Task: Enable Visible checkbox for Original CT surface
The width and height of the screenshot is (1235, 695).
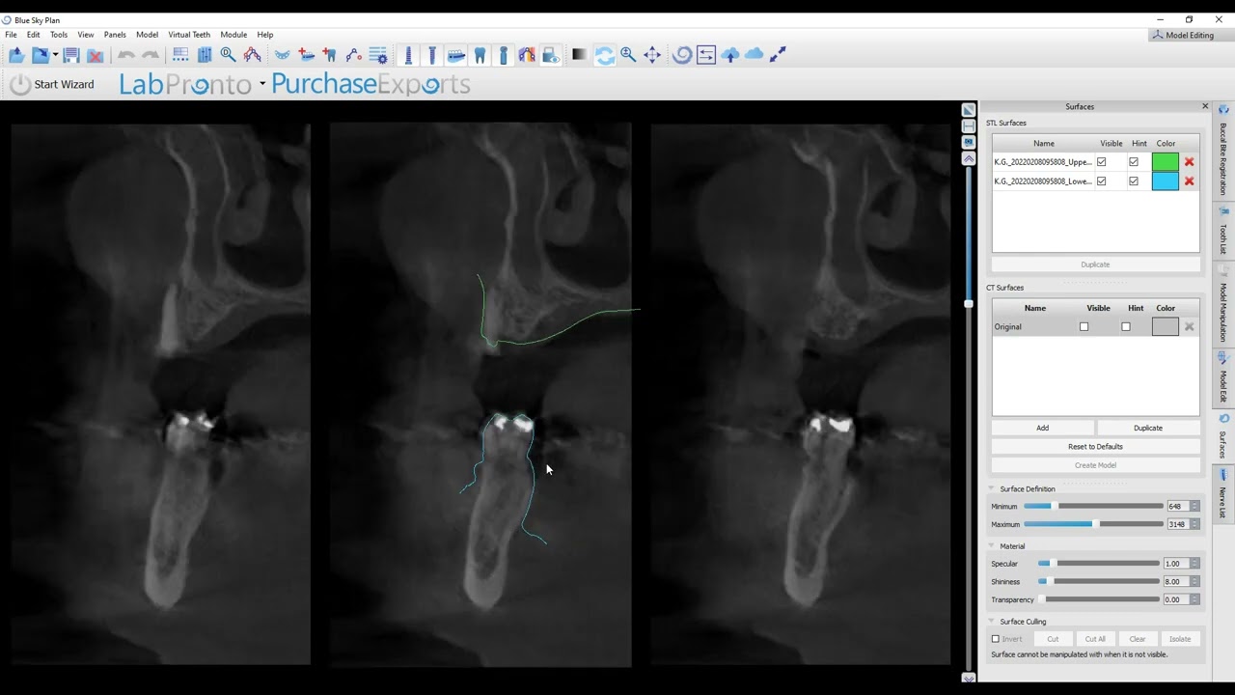Action: 1084,327
